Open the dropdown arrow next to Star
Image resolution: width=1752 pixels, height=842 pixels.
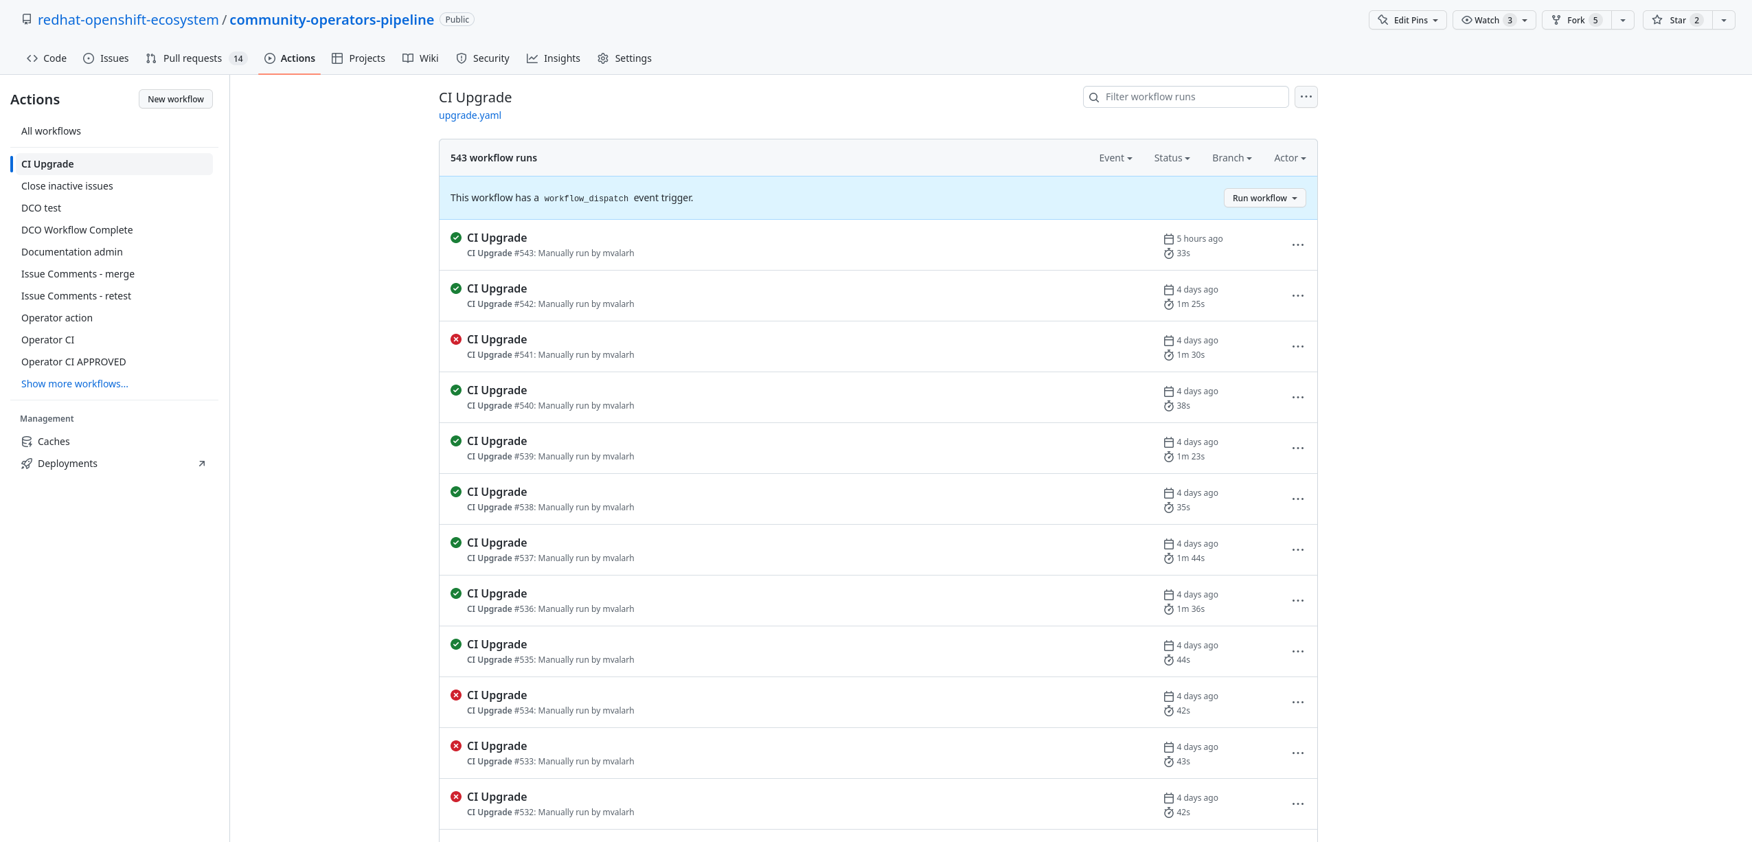tap(1723, 20)
